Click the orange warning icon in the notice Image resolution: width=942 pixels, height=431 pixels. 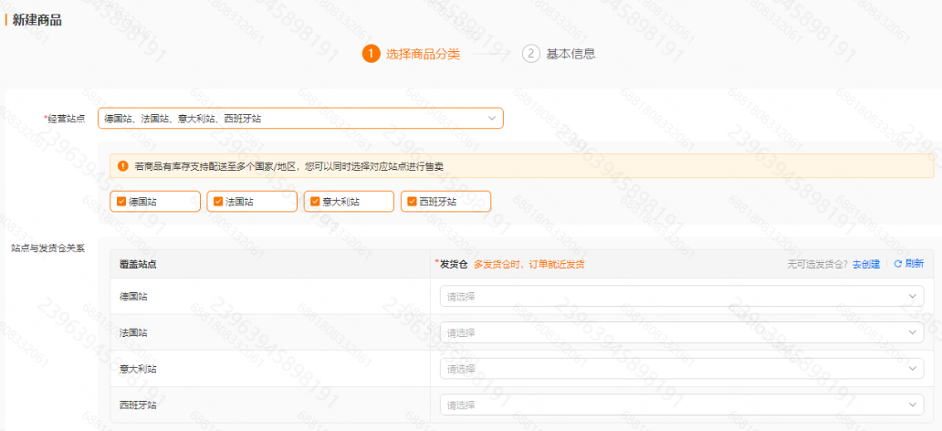tap(122, 165)
